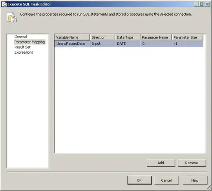Select the Parameter Mapping page
Viewport: 212px width, 191px height.
point(29,42)
